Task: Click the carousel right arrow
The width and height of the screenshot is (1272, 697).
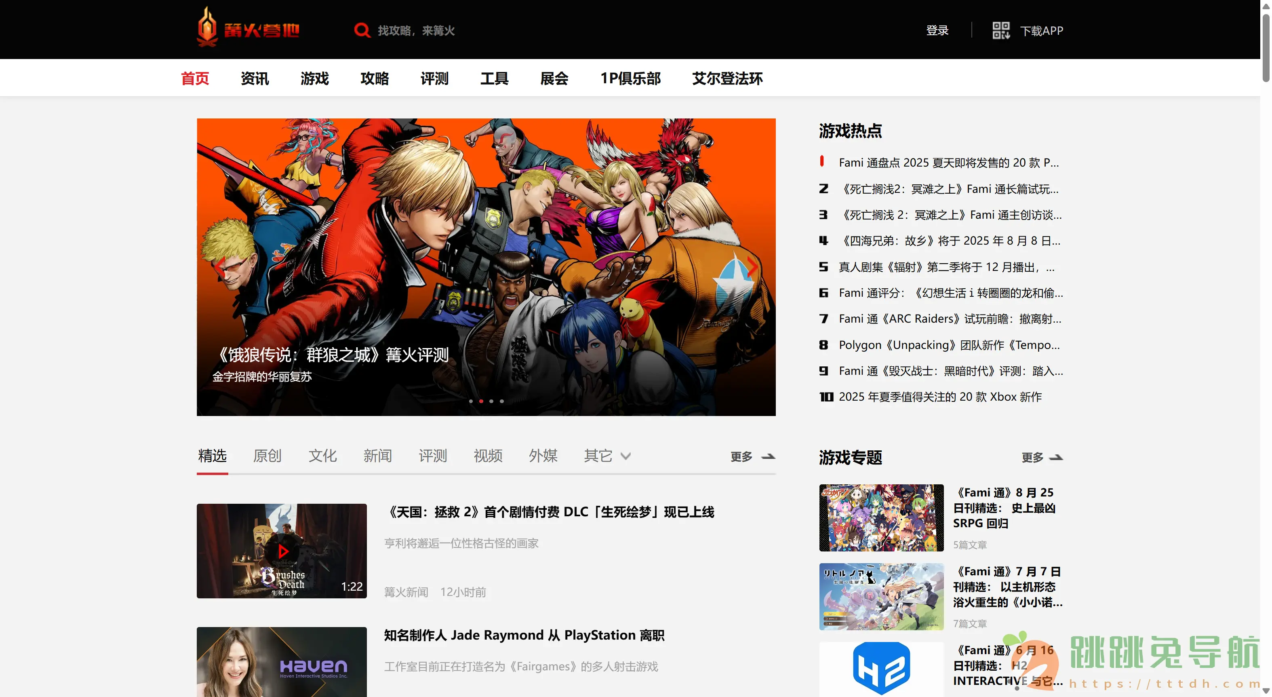Action: click(752, 267)
